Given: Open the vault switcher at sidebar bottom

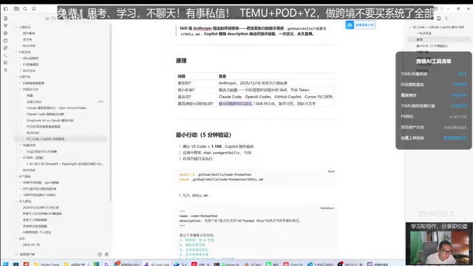Looking at the screenshot, I should click(x=26, y=254).
